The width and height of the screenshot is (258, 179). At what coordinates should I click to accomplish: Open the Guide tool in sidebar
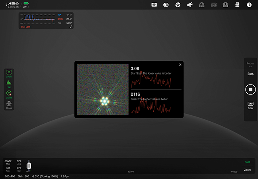(x=9, y=95)
